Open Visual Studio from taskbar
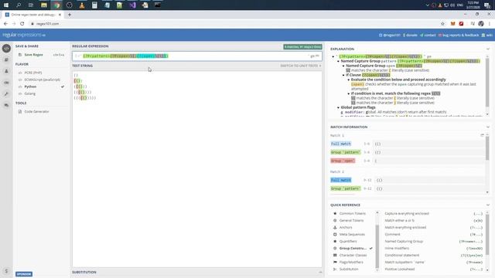Screen dimensions: 495x278 tap(132, 5)
